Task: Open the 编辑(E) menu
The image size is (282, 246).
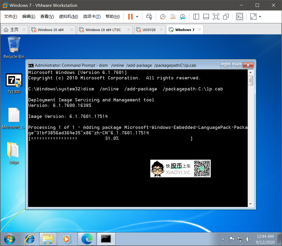Action: point(29,16)
